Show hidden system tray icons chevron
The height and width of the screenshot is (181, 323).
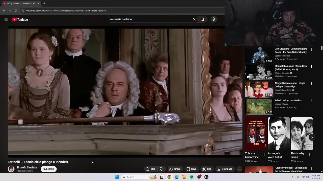(x=292, y=177)
